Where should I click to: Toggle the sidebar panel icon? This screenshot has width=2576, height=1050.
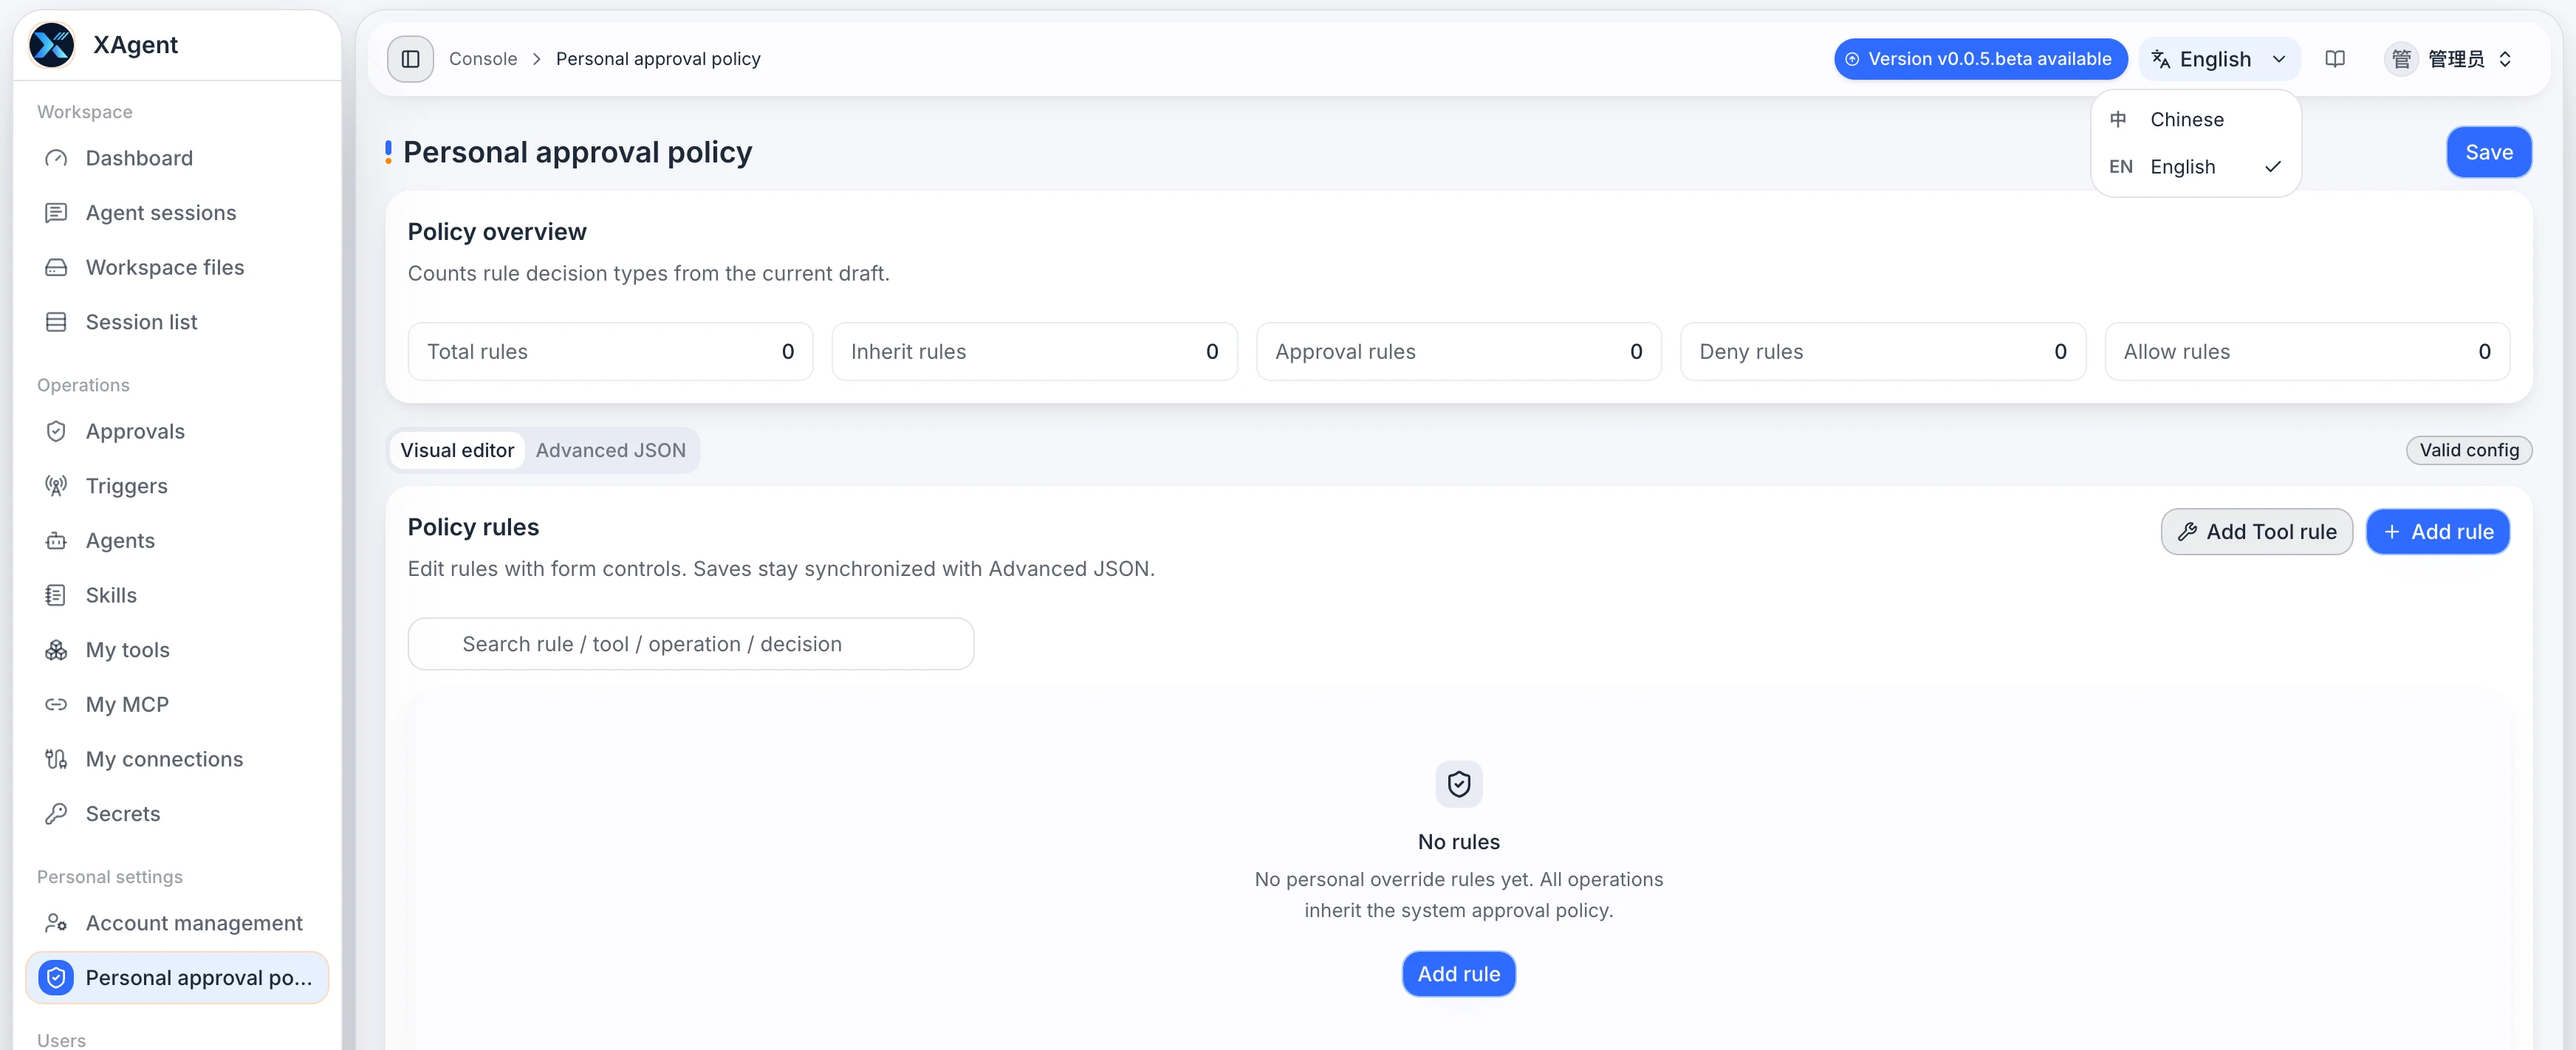[410, 59]
